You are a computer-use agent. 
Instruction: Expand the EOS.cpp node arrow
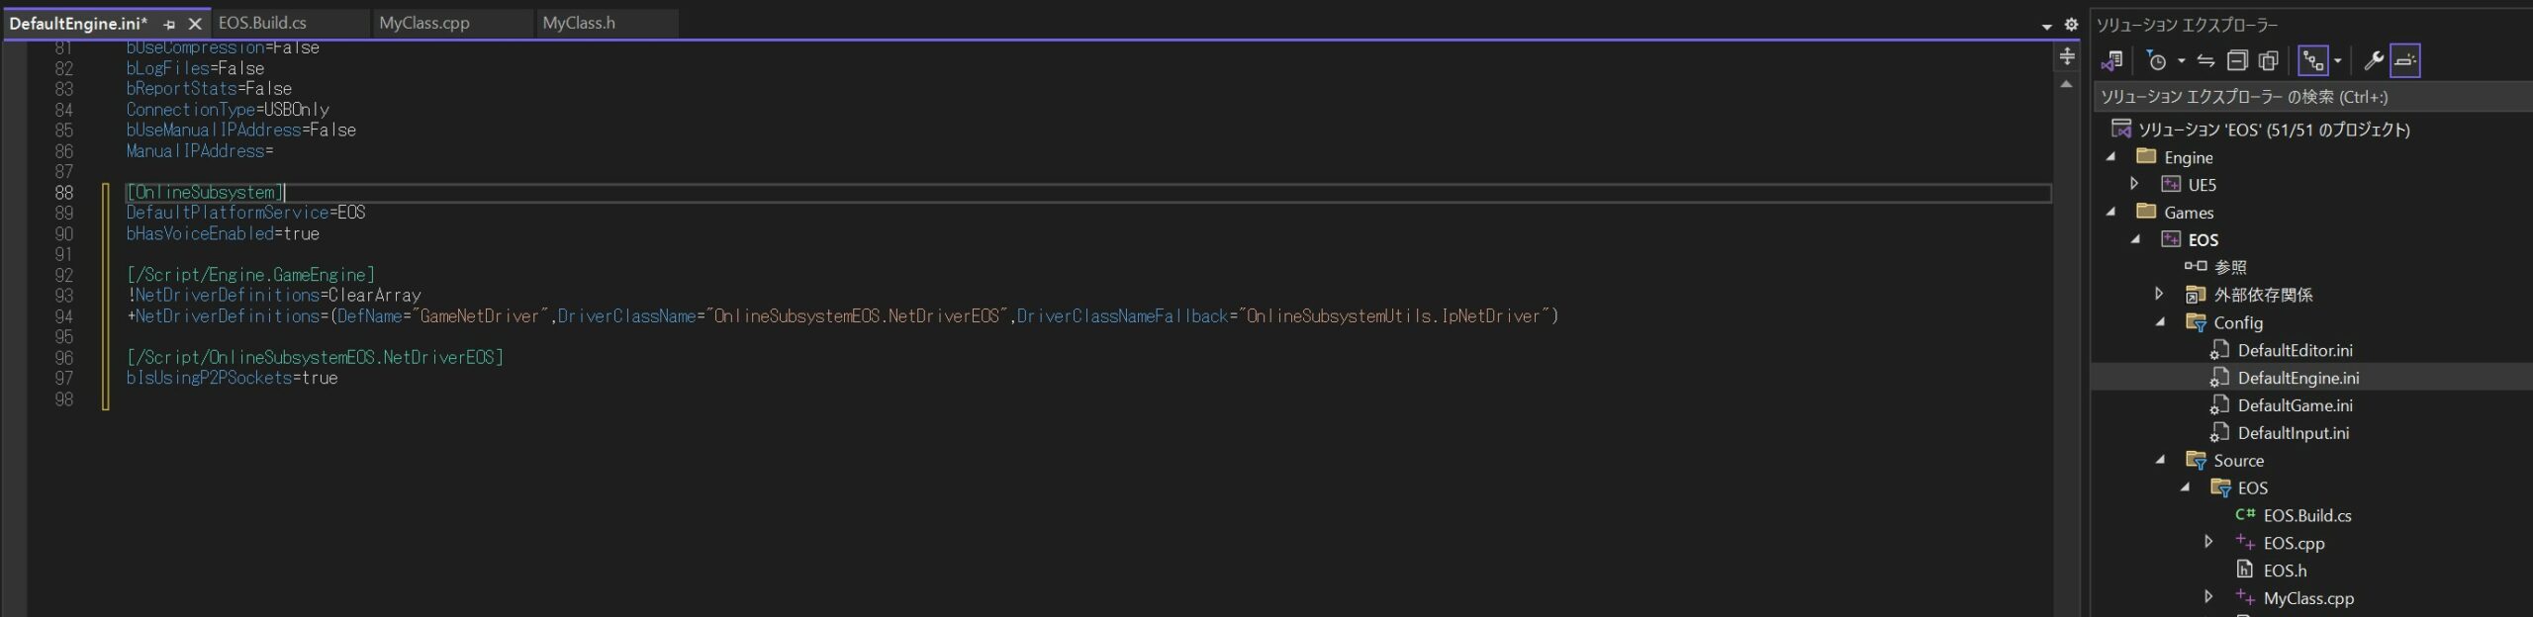(x=2208, y=542)
